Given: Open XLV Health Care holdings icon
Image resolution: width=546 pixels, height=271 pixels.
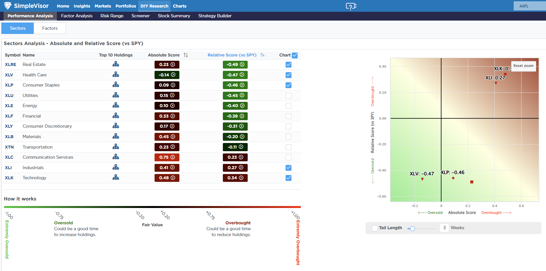Looking at the screenshot, I should [x=116, y=75].
